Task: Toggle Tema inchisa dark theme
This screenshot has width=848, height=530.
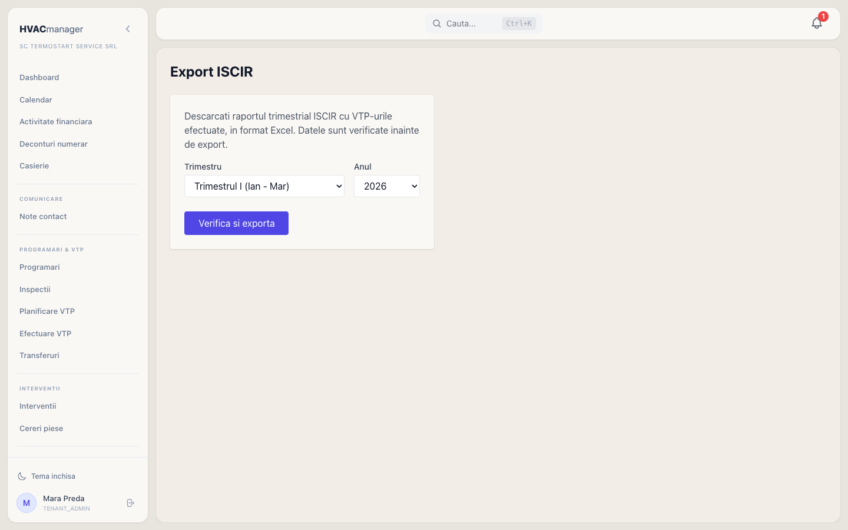Action: tap(47, 476)
